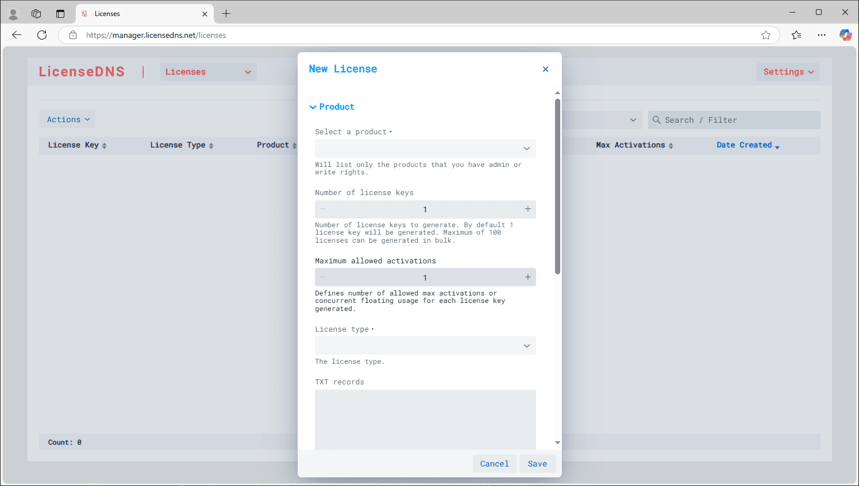Save the new license
The width and height of the screenshot is (859, 486).
(x=537, y=464)
